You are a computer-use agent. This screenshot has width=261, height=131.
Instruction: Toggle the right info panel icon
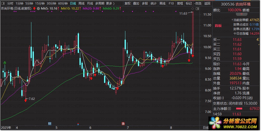click(197, 9)
